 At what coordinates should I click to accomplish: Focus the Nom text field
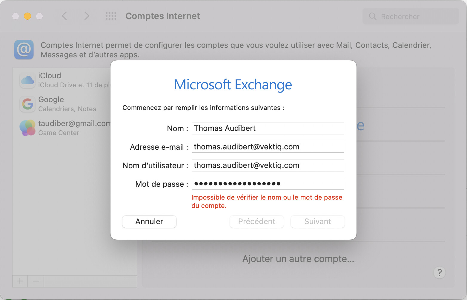(x=268, y=128)
